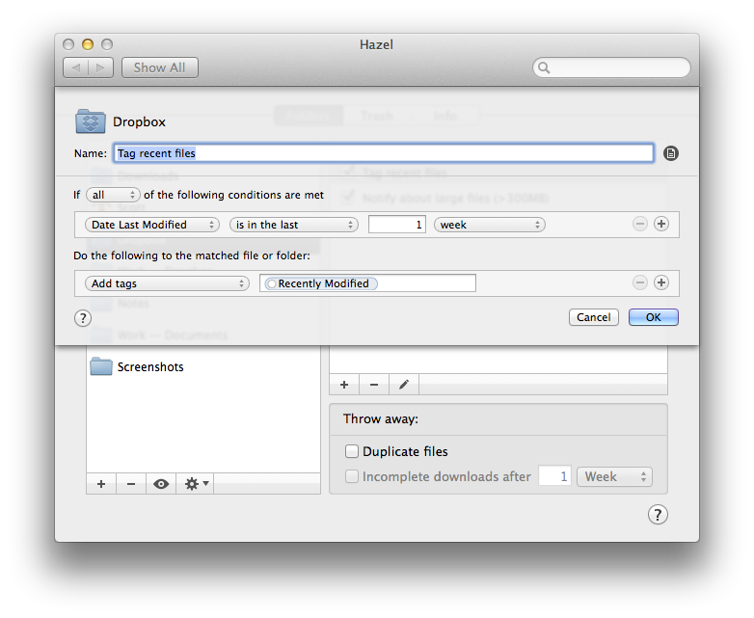Open the rule notes document icon
Screen dimensions: 754x618
670,153
